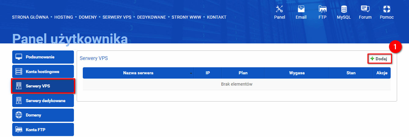Open the MySQL database icon
Image resolution: width=409 pixels, height=137 pixels.
[344, 9]
